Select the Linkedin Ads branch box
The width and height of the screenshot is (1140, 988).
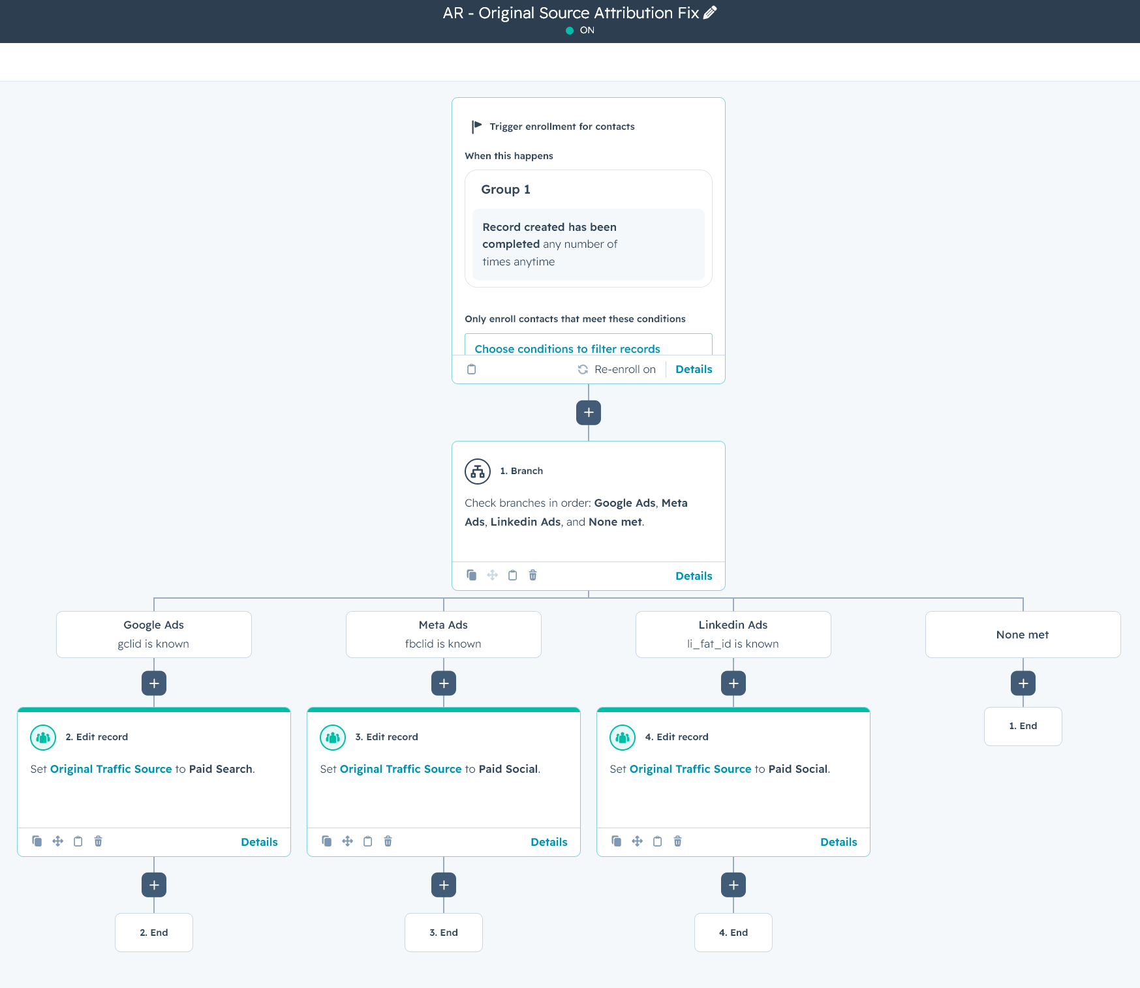pos(733,635)
